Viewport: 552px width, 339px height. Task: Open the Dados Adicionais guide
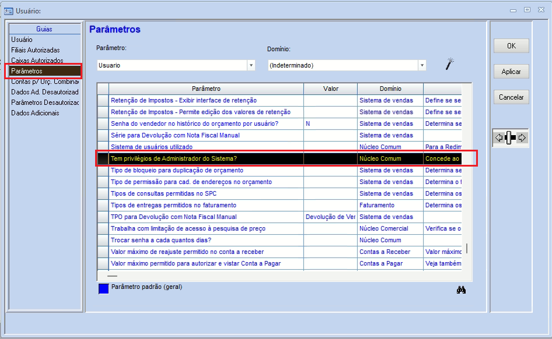(x=35, y=113)
